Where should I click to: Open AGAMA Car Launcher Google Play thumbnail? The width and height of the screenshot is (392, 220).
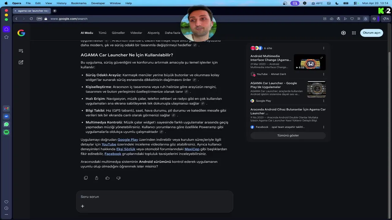[x=316, y=89]
